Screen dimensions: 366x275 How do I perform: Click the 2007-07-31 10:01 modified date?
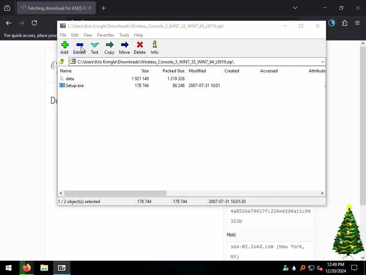(204, 86)
